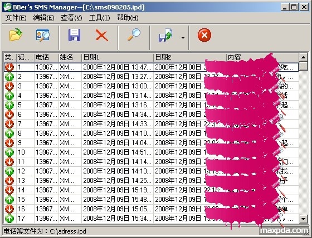Click the green outgoing icon of row 17
Viewport: 312px width, 238px height.
(x=9, y=219)
